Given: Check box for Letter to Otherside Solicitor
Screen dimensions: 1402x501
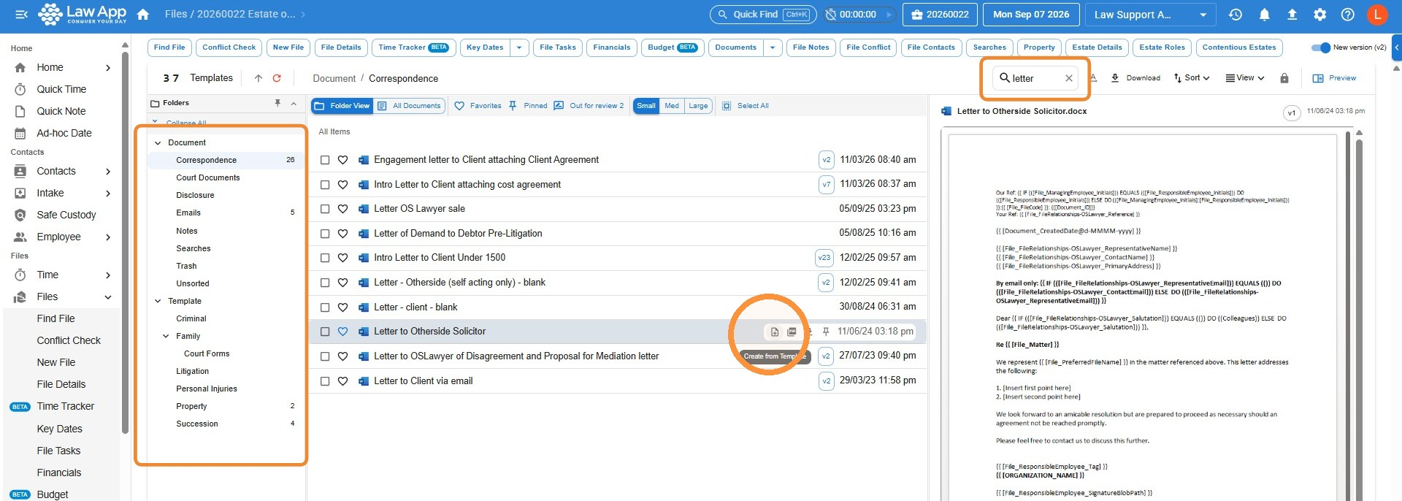Looking at the screenshot, I should tap(325, 332).
